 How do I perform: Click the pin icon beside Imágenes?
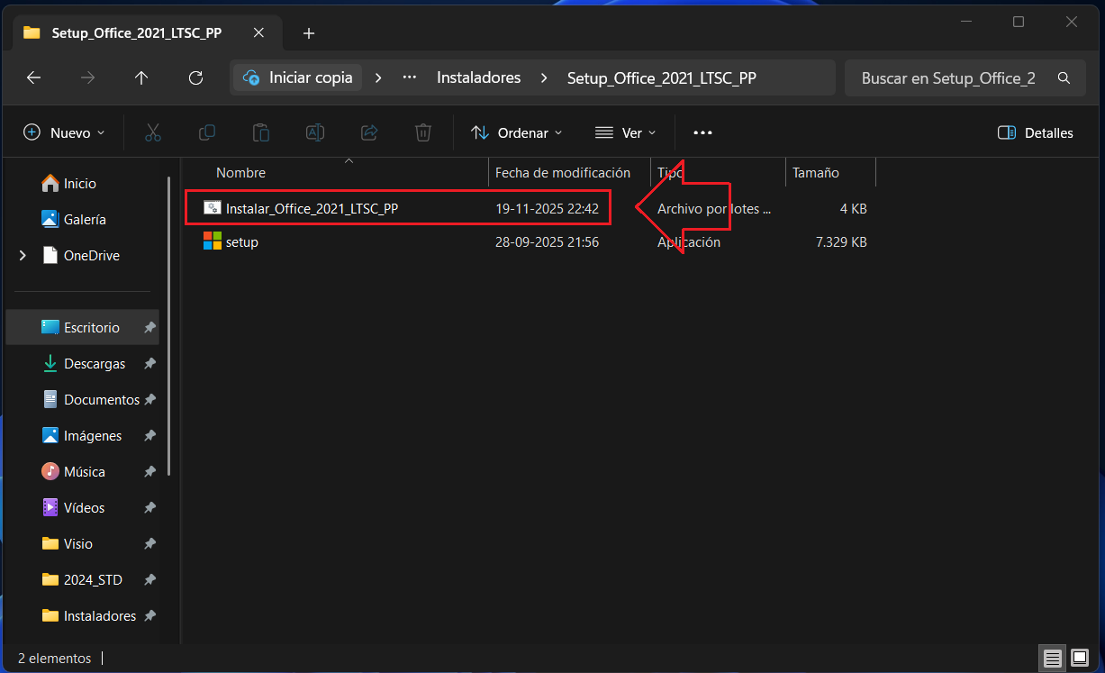pyautogui.click(x=149, y=436)
